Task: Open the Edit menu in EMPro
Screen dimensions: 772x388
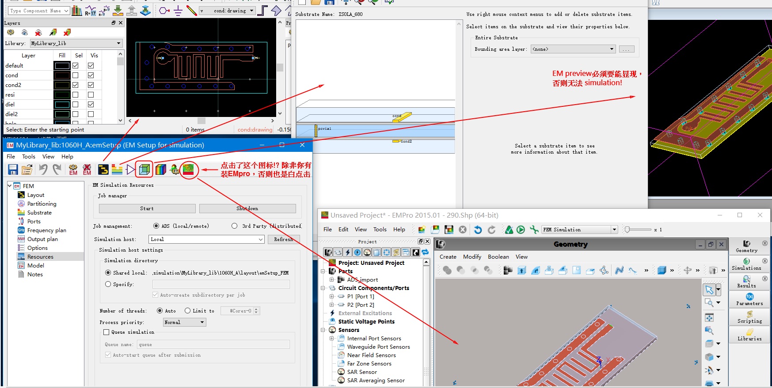Action: click(343, 230)
